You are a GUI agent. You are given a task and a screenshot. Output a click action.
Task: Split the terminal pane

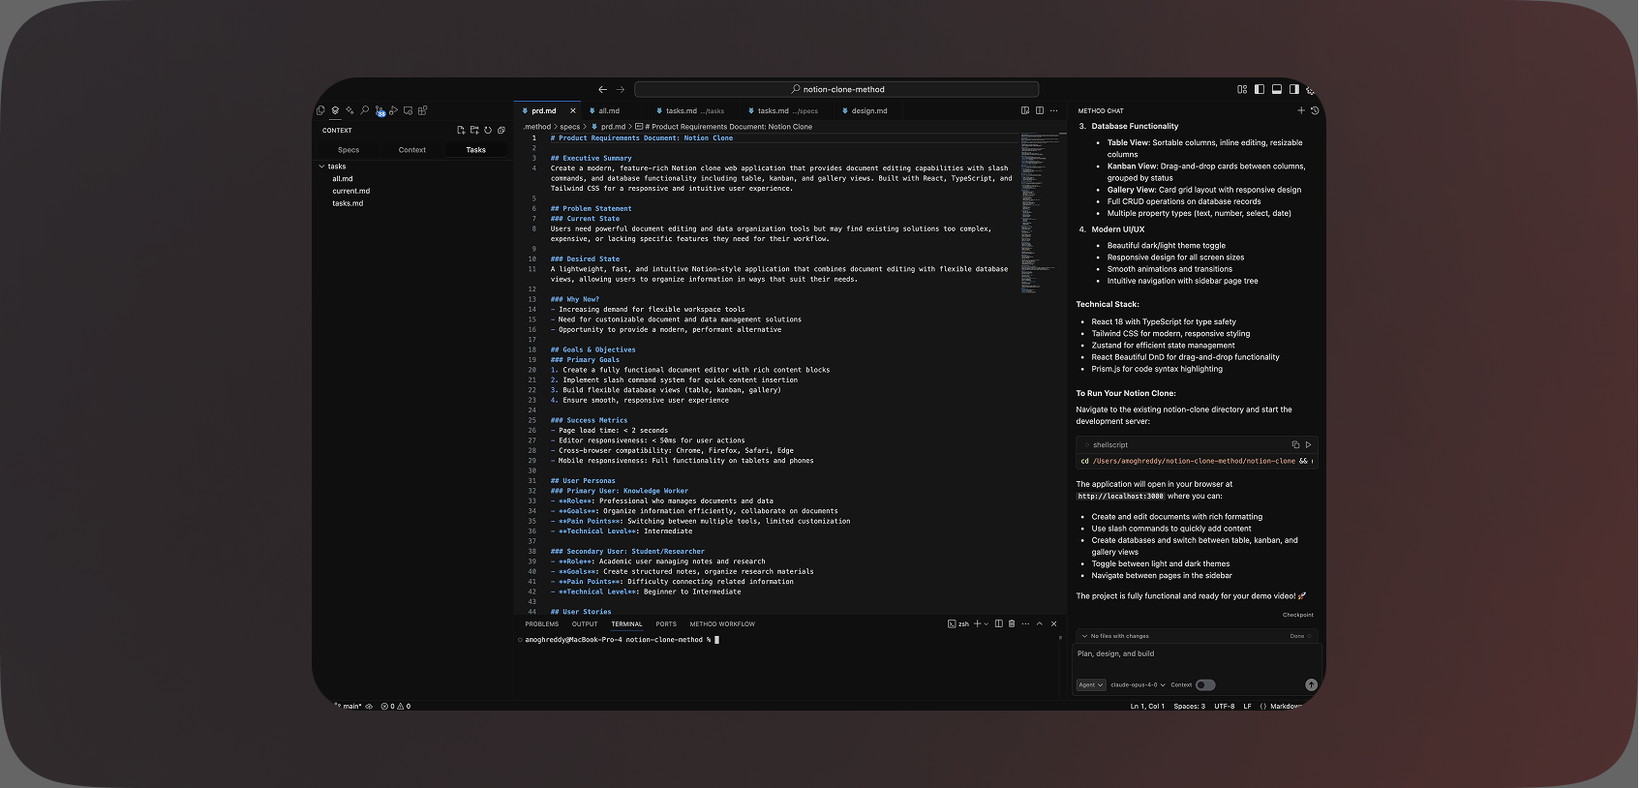coord(999,623)
